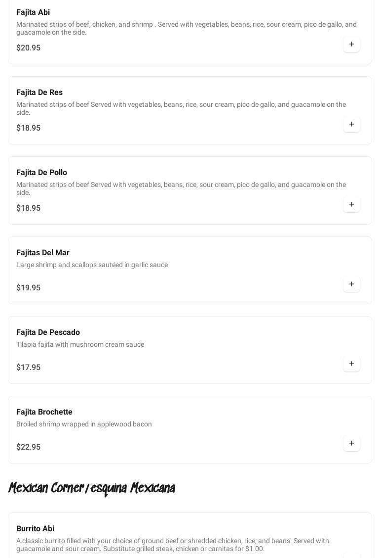
Task: Open Fajitas Del Mar item name
Action: pyautogui.click(x=43, y=253)
